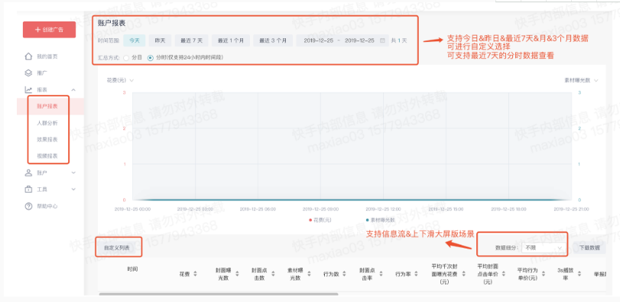Click x-axis label 2019-12-25 06:00

(x=258, y=209)
